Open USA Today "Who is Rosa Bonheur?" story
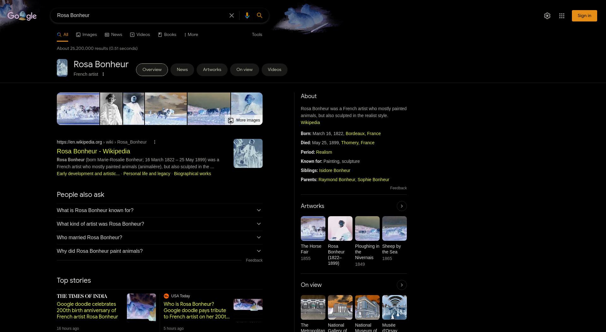Screen dimensions: 606x332 click(x=197, y=311)
